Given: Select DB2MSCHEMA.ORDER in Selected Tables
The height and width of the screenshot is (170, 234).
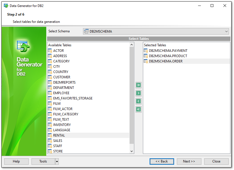Looking at the screenshot, I should coord(166,61).
